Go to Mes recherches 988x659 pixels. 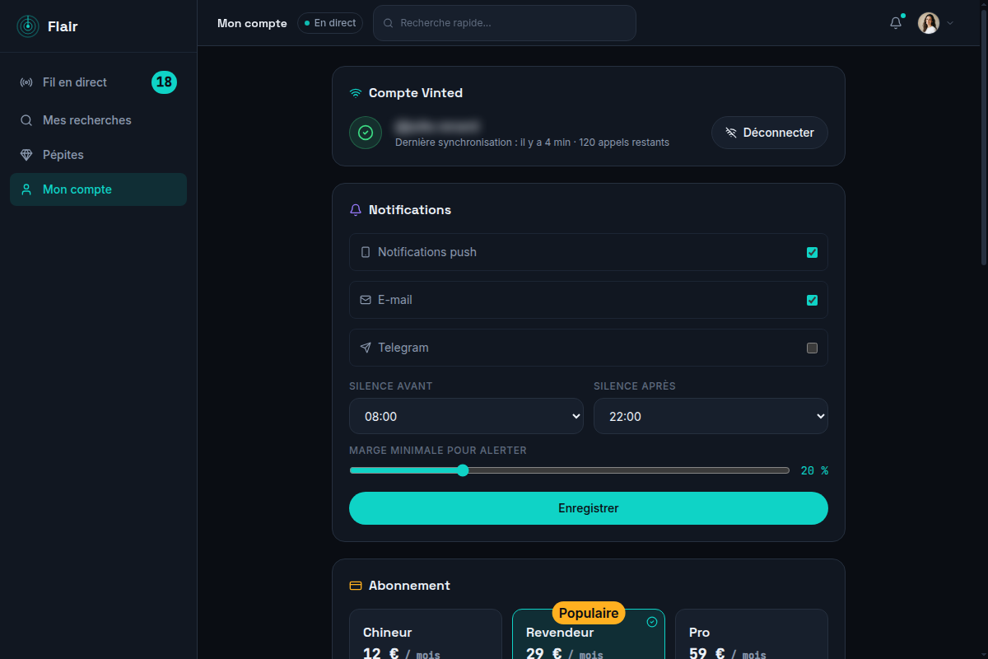(x=98, y=120)
